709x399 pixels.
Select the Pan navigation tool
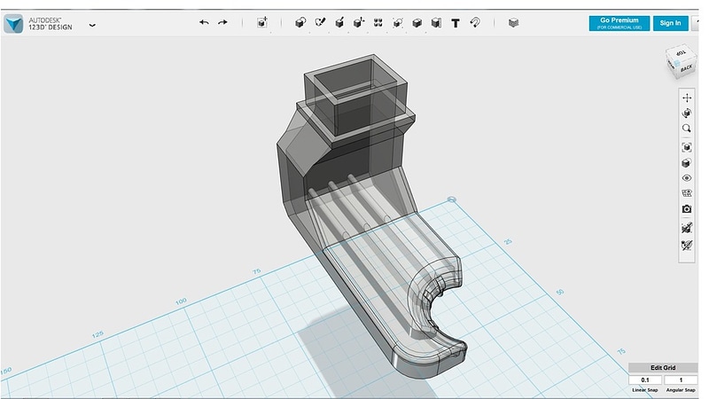point(687,98)
